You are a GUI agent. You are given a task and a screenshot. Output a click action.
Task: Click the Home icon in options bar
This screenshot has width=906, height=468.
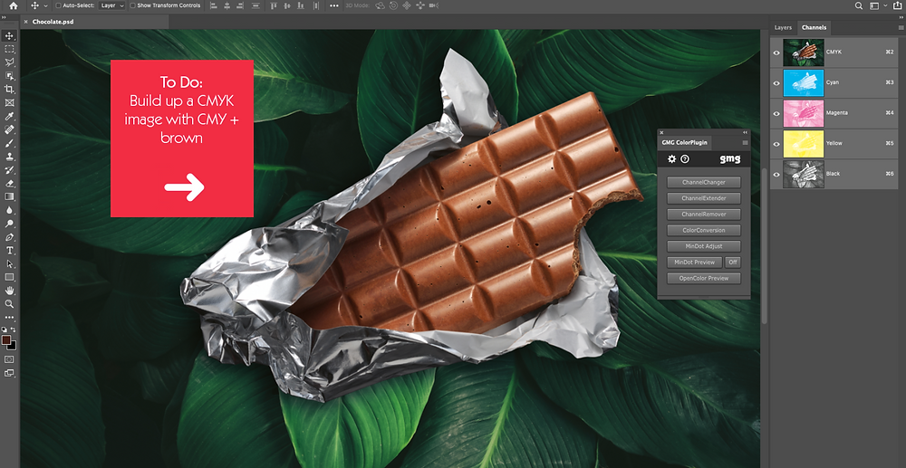point(14,5)
